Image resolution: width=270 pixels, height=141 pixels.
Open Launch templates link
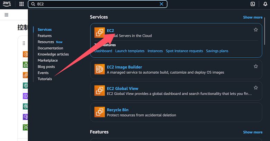130,51
